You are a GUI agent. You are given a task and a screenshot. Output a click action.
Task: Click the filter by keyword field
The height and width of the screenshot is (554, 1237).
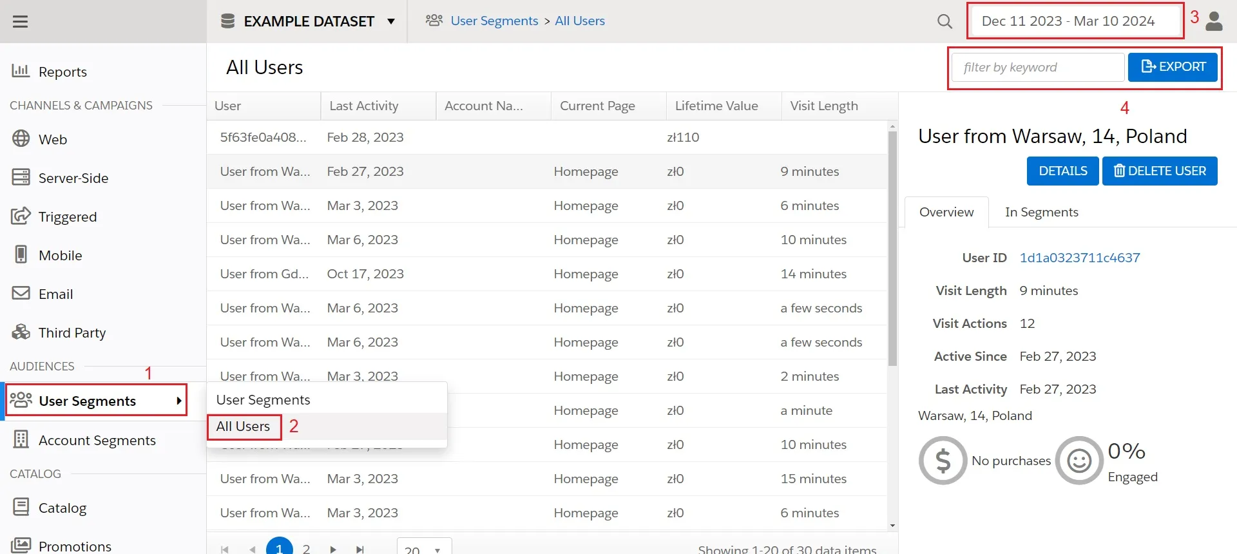pyautogui.click(x=1037, y=67)
